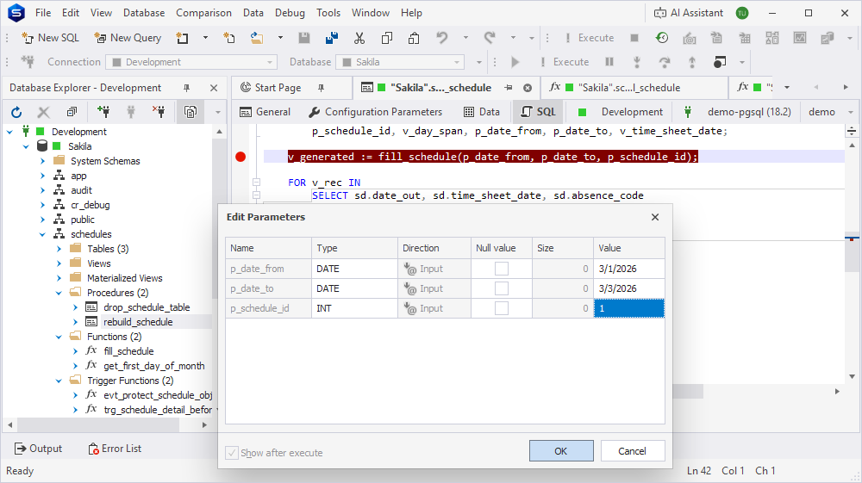Open the Comparison menu
Screen dimensions: 862x483
203,13
